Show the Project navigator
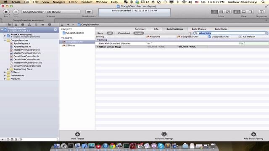The image size is (269, 151). [9, 25]
